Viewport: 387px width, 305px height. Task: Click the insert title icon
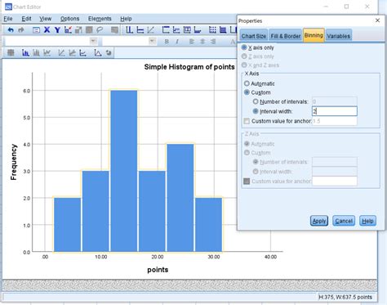[x=166, y=29]
